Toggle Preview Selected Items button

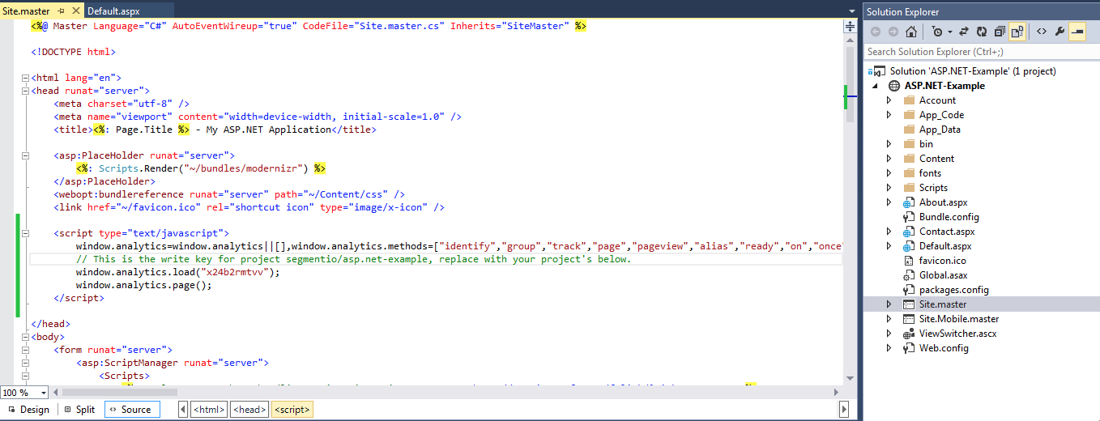[x=1077, y=32]
